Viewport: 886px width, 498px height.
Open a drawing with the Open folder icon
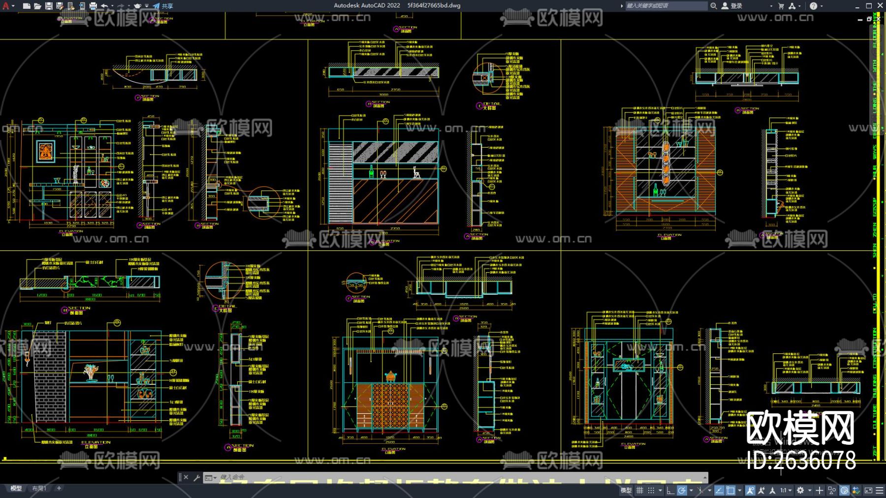[x=37, y=6]
